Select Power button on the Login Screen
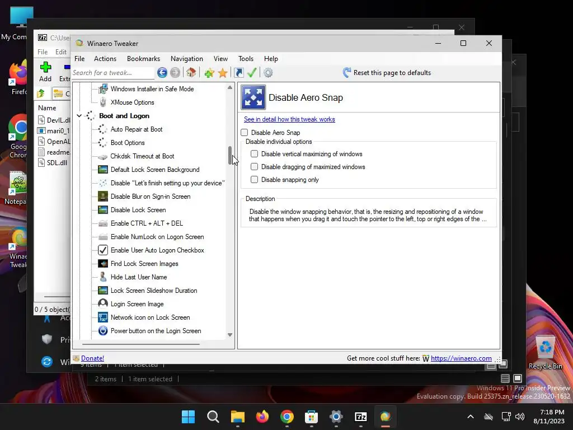Viewport: 573px width, 430px height. point(156,331)
